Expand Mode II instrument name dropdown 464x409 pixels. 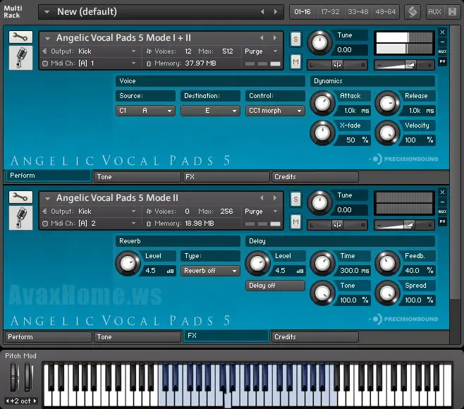tap(47, 198)
